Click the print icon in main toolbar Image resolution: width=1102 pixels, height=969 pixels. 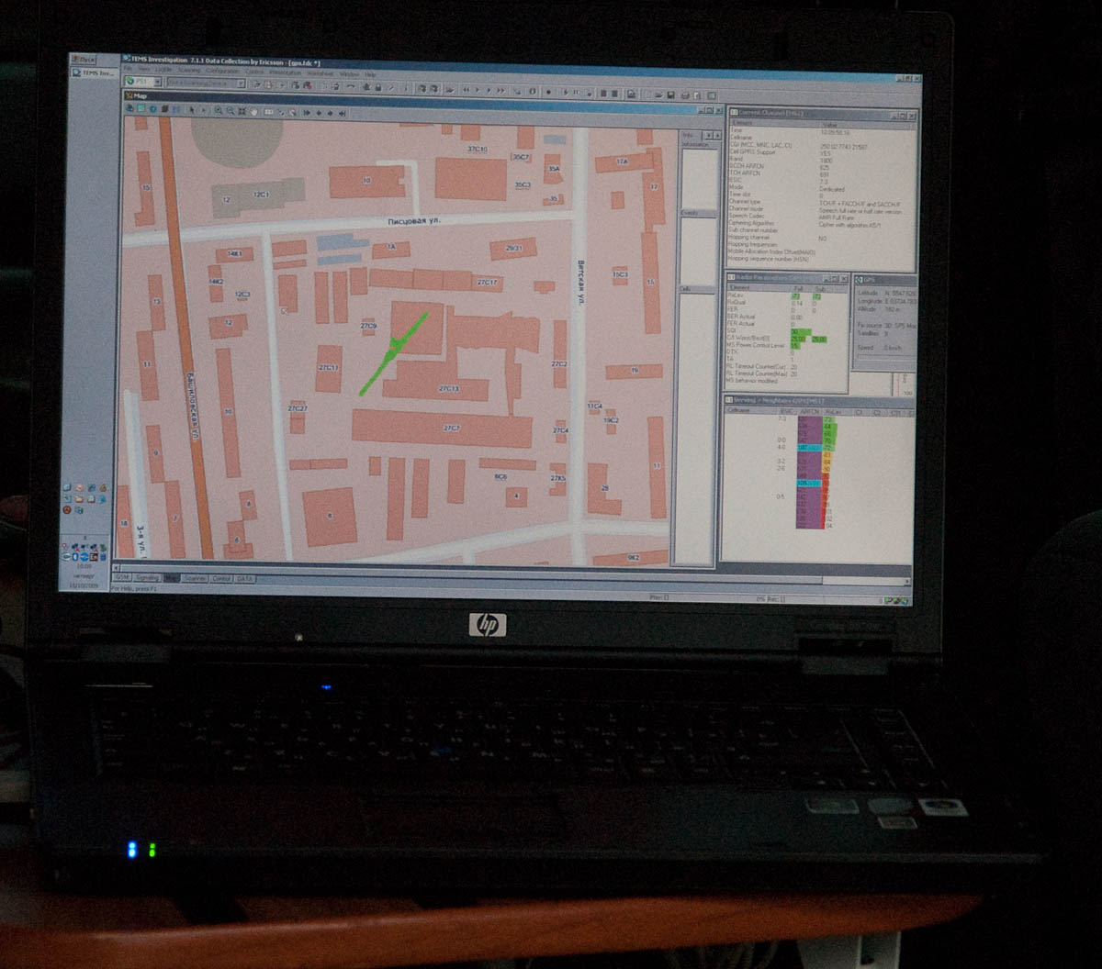click(x=685, y=95)
